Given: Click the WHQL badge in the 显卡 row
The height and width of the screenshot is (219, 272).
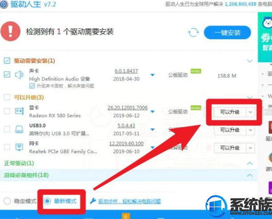Looking at the screenshot, I should (196, 108).
